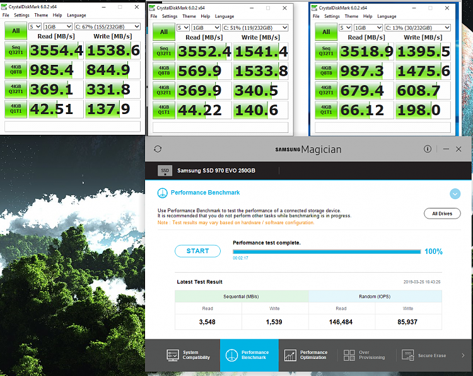Open 1GiB size dropdown in middle window

pyautogui.click(x=206, y=28)
